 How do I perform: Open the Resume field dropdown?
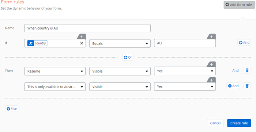(55, 71)
